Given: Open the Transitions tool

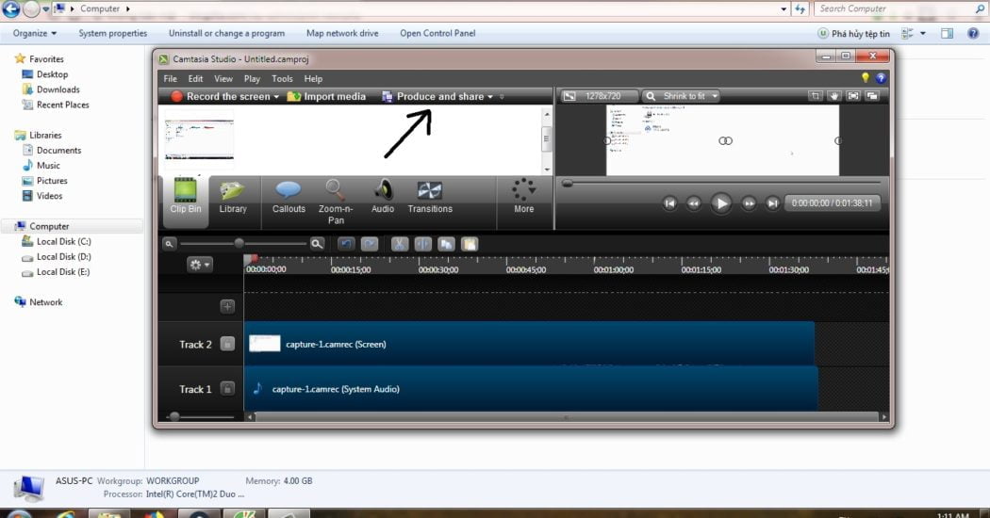Looking at the screenshot, I should click(430, 196).
